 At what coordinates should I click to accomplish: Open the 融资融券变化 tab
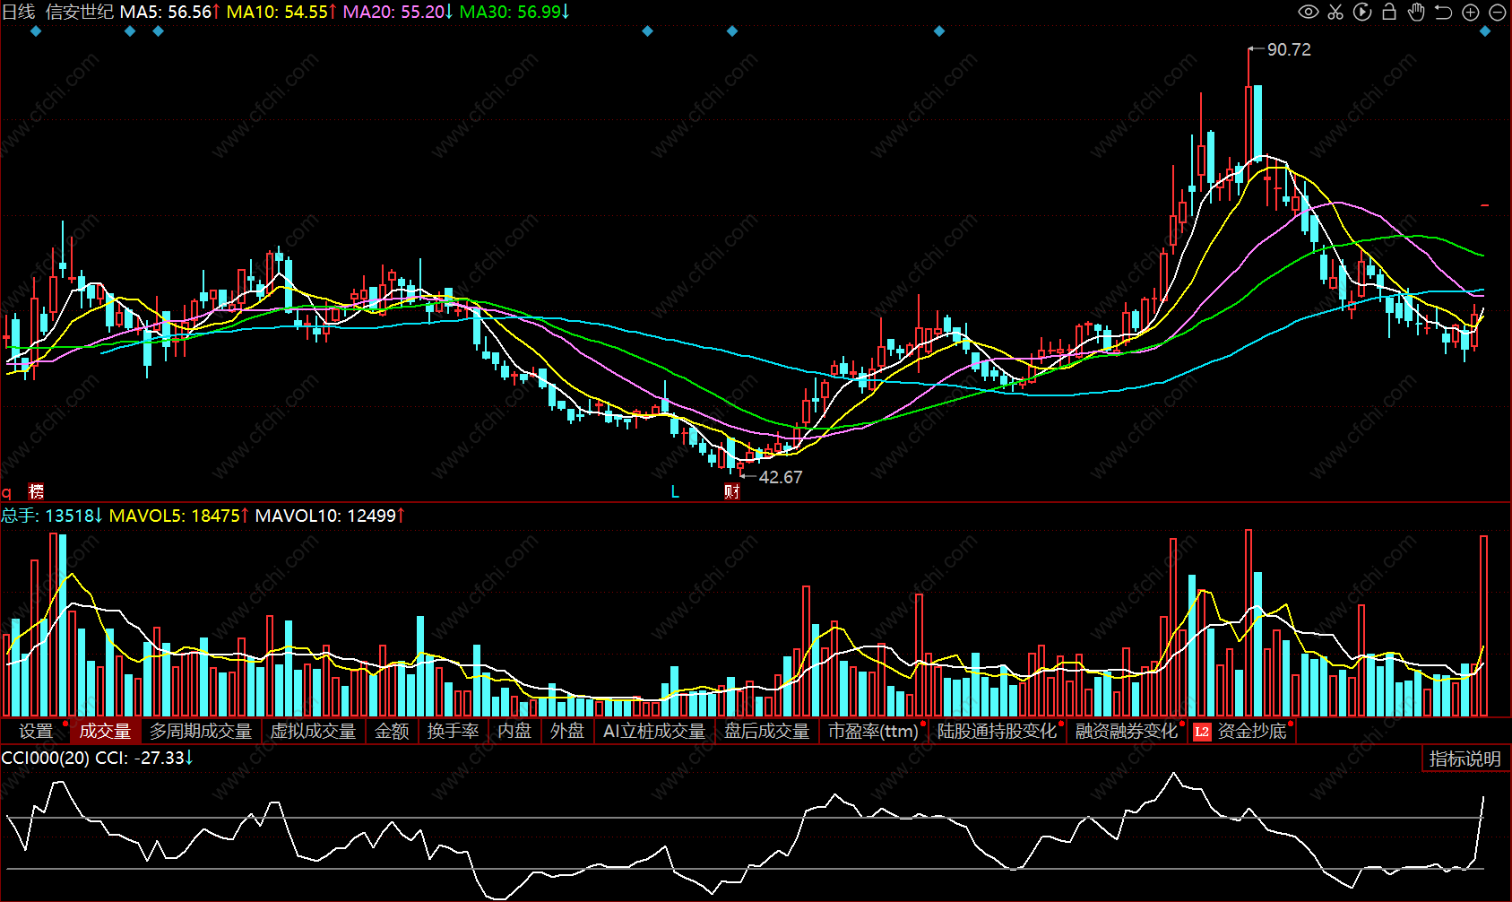point(1127,732)
